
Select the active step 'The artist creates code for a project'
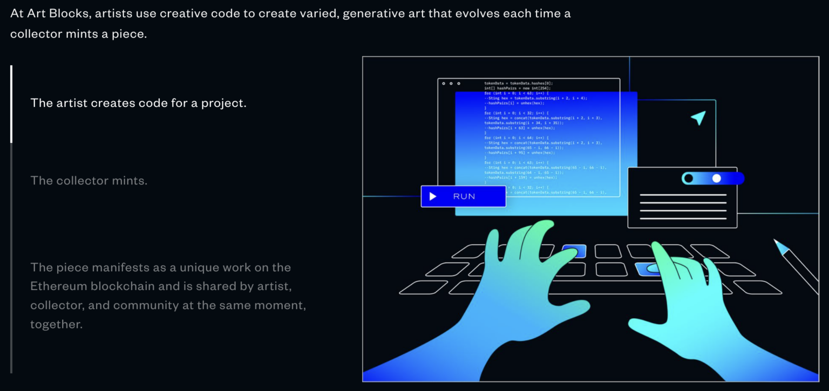[x=138, y=102]
